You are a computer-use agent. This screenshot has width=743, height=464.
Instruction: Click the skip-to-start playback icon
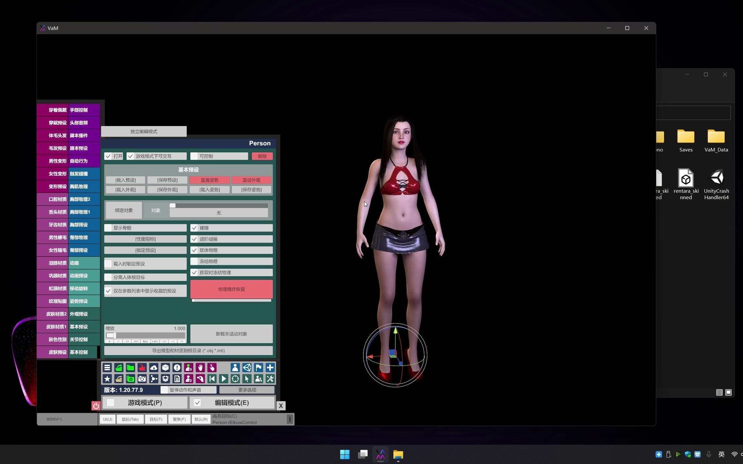212,379
